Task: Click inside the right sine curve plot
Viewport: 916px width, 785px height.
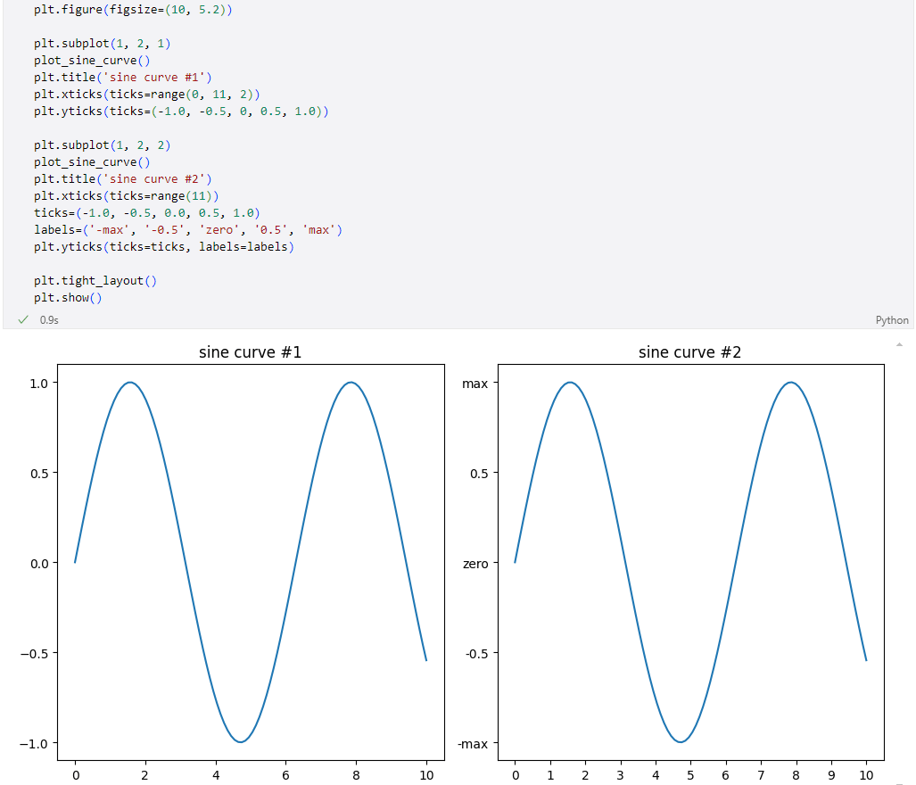Action: point(689,562)
